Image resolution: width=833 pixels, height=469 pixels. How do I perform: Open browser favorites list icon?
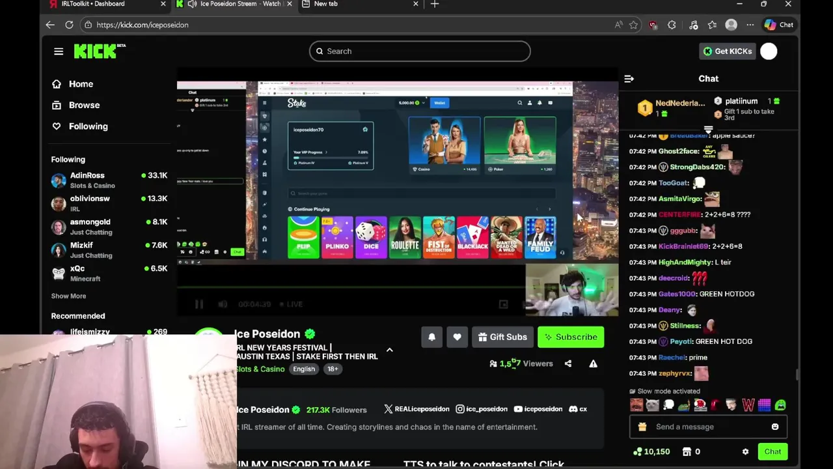[x=712, y=25]
